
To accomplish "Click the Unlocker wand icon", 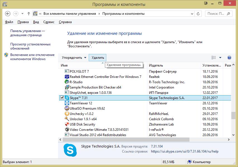I will click(x=67, y=119).
